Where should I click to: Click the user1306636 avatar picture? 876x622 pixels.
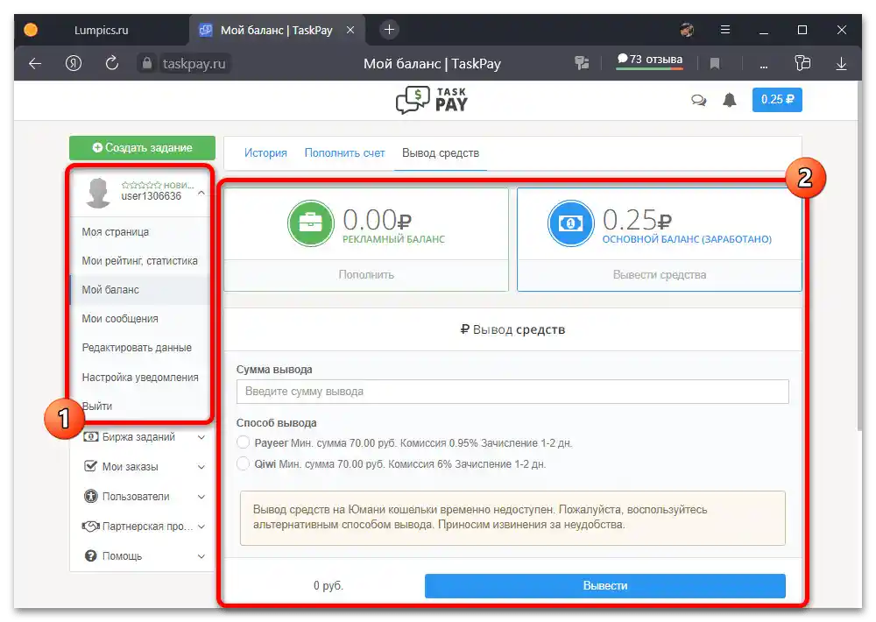[x=98, y=192]
